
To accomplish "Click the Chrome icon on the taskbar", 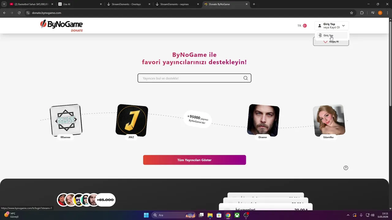I will (228, 215).
